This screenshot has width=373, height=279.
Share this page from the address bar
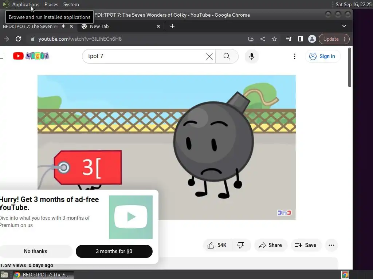click(263, 39)
